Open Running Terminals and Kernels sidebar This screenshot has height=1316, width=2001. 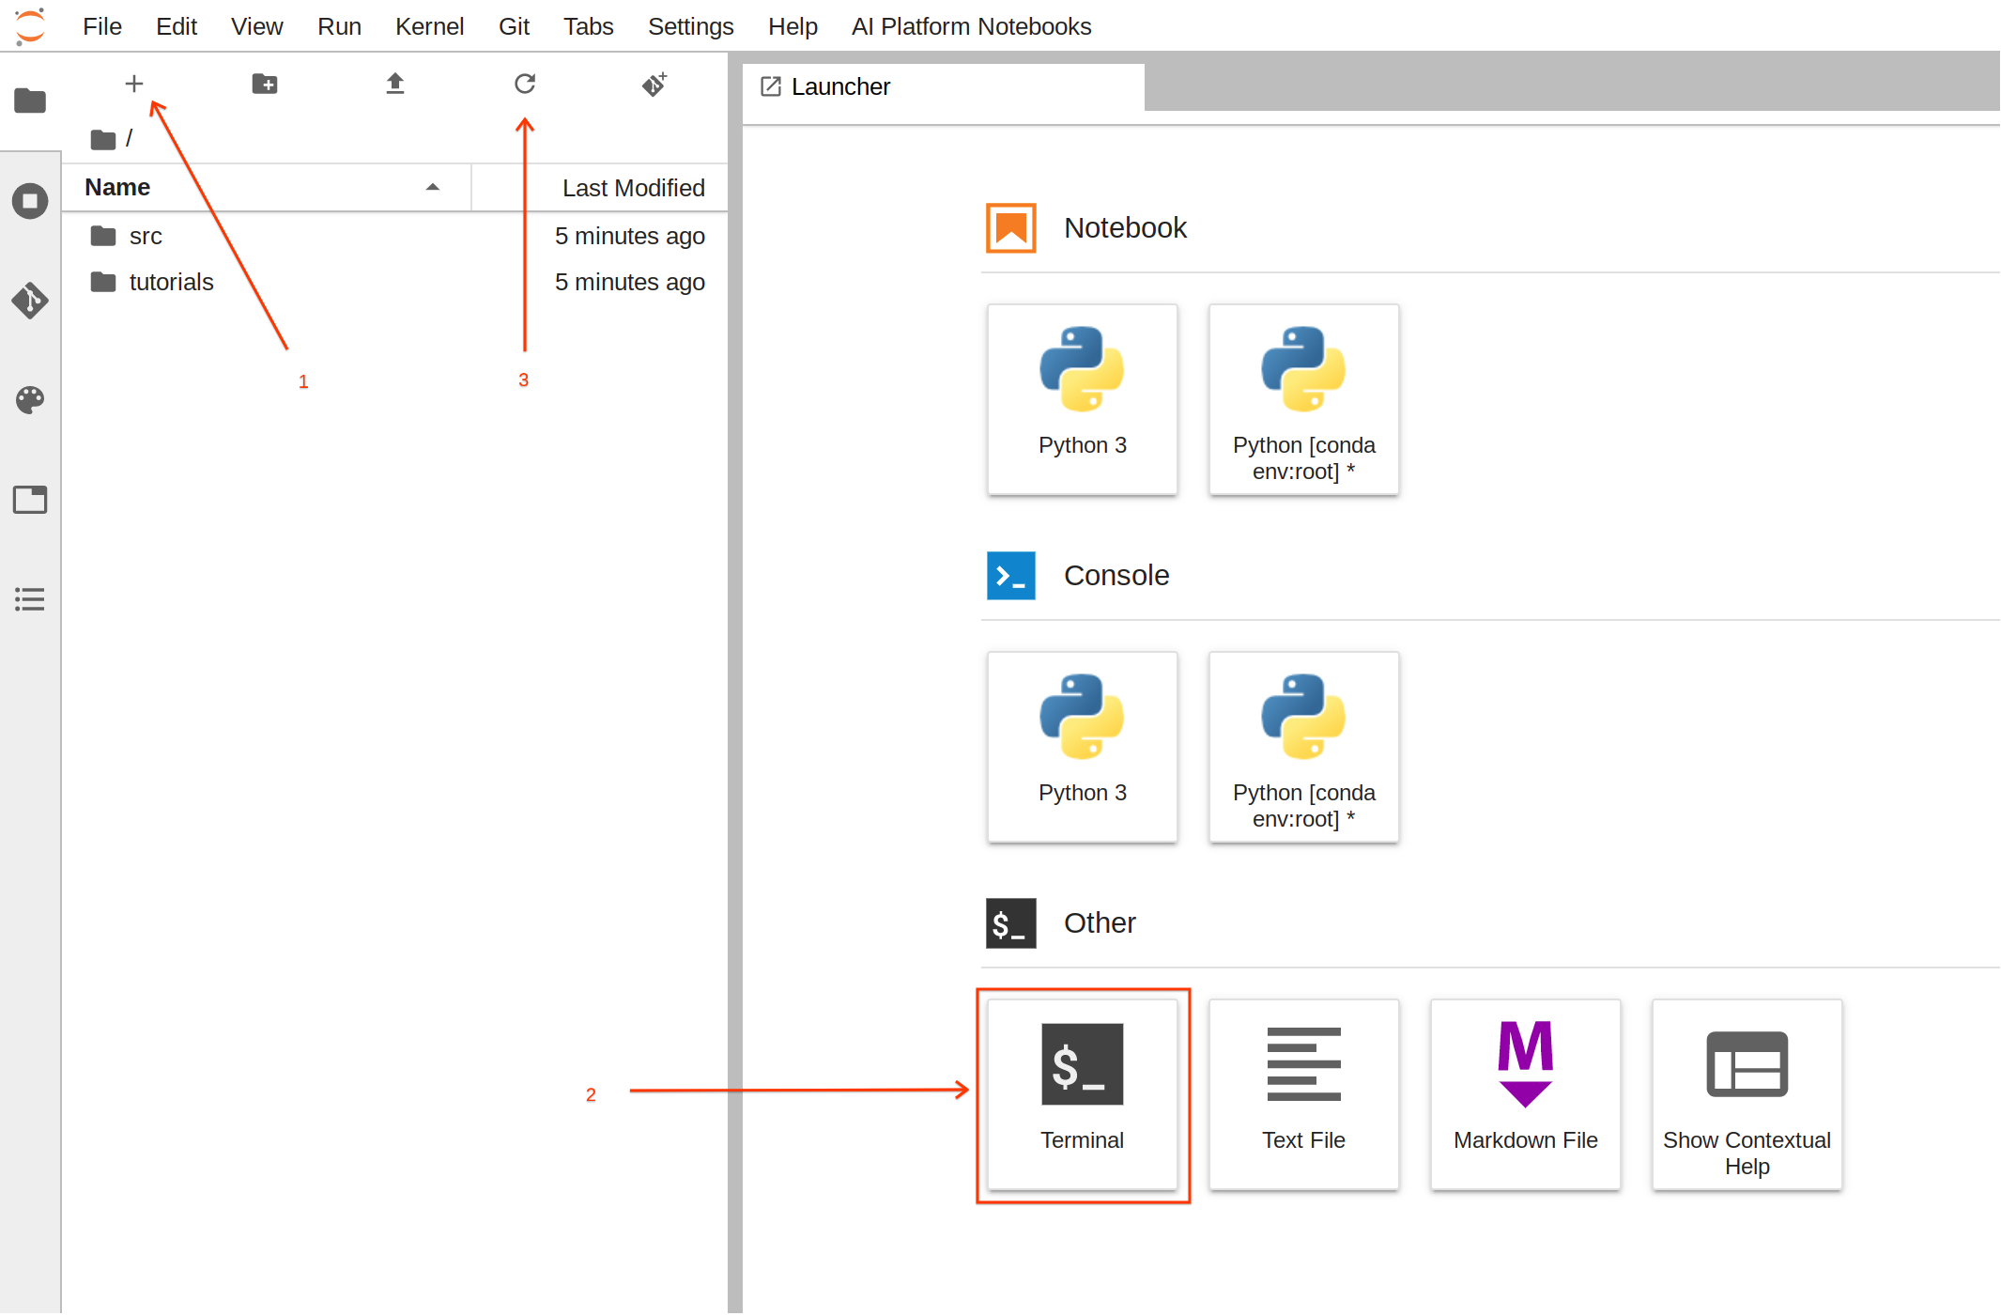tap(30, 201)
